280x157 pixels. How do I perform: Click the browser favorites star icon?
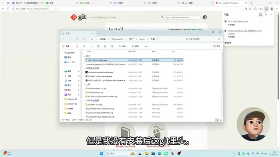point(250,9)
